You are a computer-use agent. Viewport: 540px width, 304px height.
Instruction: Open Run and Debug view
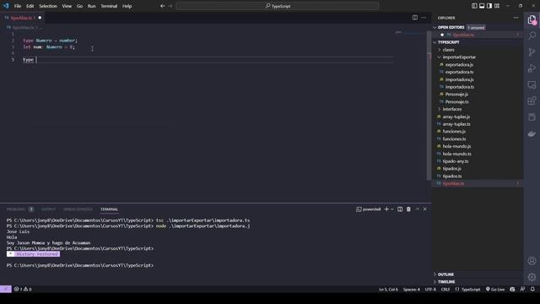(532, 68)
